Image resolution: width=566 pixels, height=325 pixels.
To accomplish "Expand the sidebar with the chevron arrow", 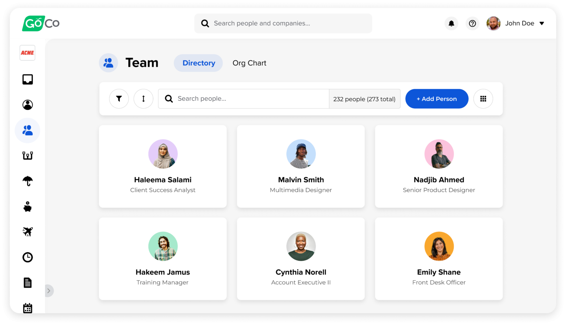I will (x=49, y=291).
